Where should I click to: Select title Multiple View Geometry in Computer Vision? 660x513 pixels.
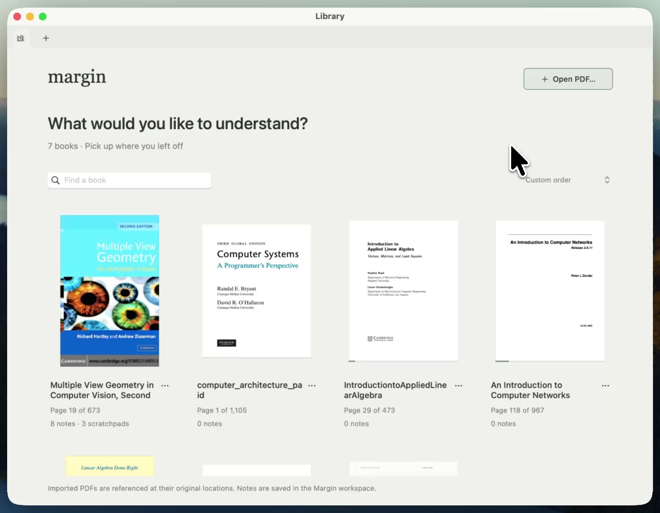[102, 390]
